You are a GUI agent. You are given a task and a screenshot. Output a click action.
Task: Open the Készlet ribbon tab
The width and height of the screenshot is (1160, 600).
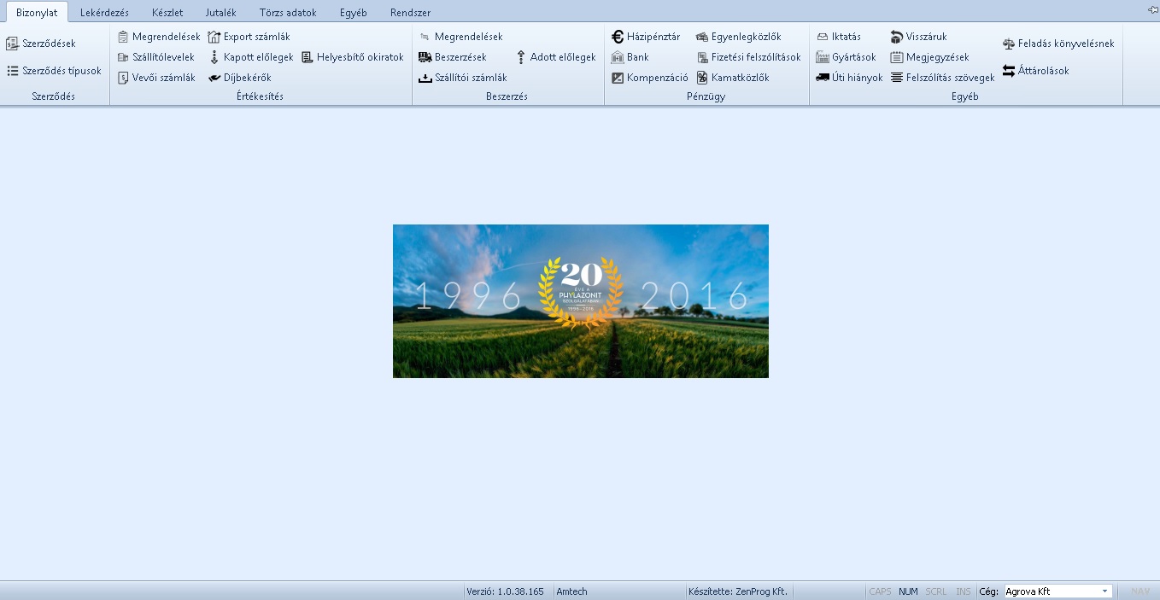pos(167,13)
